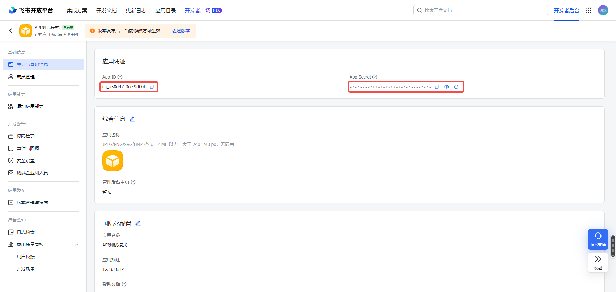The height and width of the screenshot is (292, 616).
Task: Reveal the hidden App Secret
Action: 446,87
